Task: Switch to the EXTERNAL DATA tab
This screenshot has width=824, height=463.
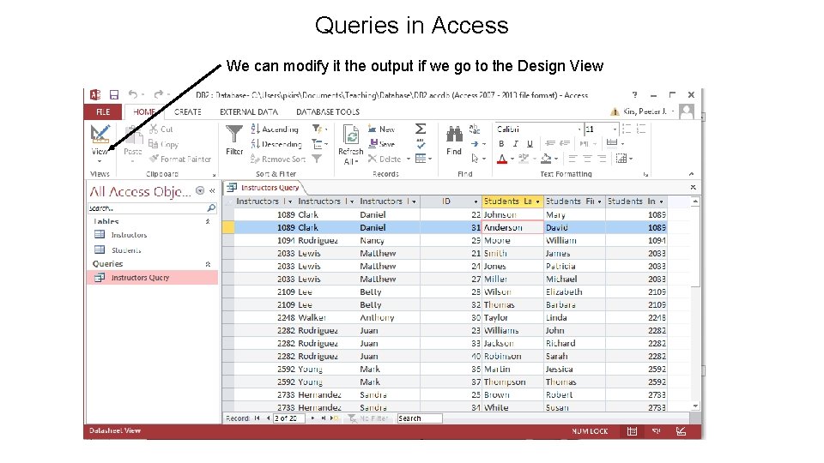Action: [249, 111]
